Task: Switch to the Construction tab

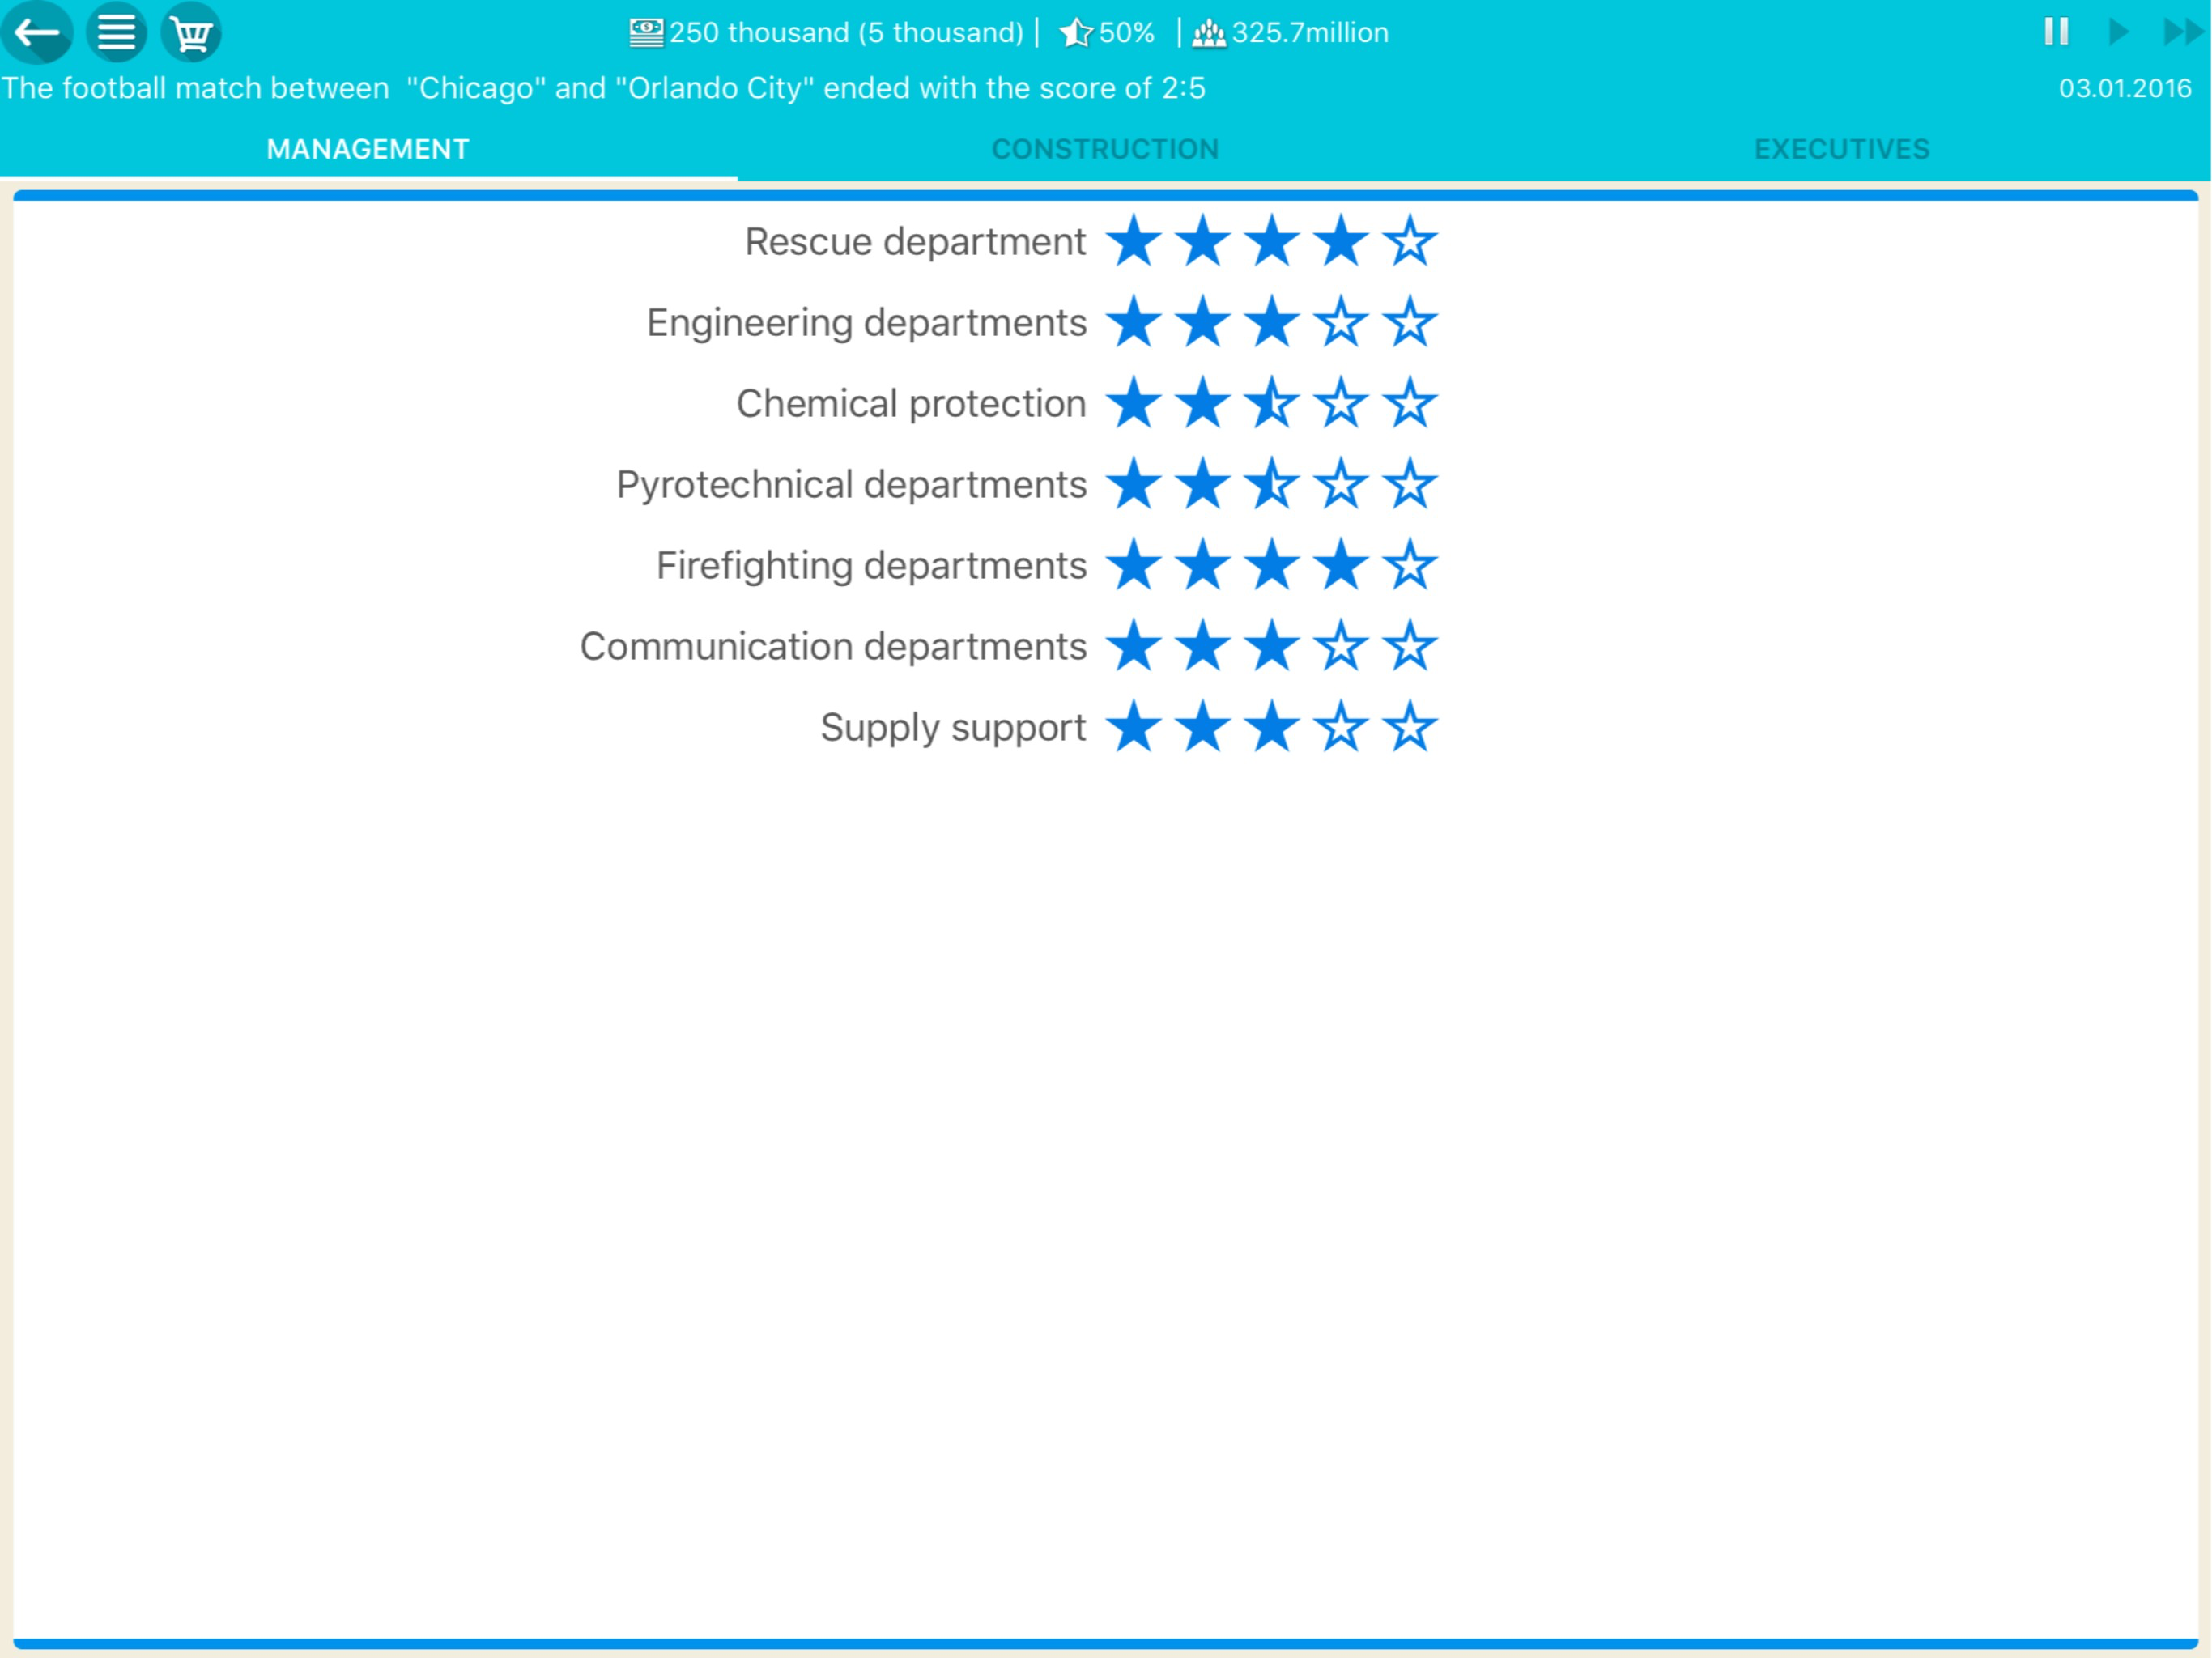Action: click(x=1105, y=149)
